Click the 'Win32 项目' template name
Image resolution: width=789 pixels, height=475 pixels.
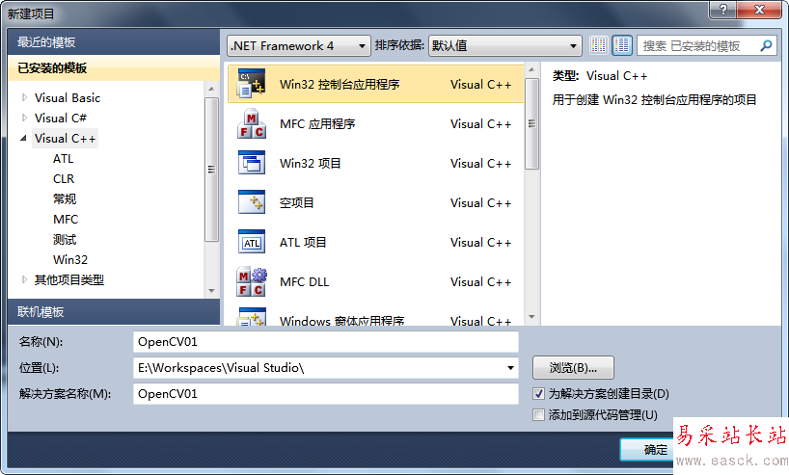[311, 163]
